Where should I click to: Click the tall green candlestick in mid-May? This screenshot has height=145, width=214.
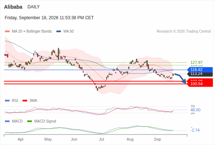pyautogui.click(x=58, y=54)
